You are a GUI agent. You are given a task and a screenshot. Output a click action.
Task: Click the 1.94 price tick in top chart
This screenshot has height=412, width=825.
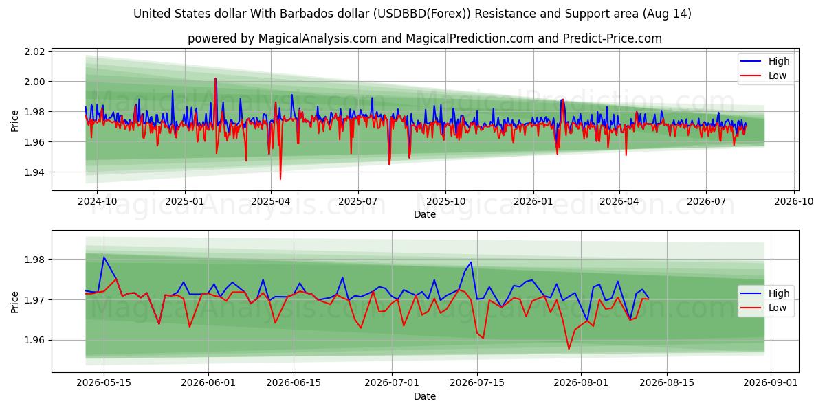[35, 172]
